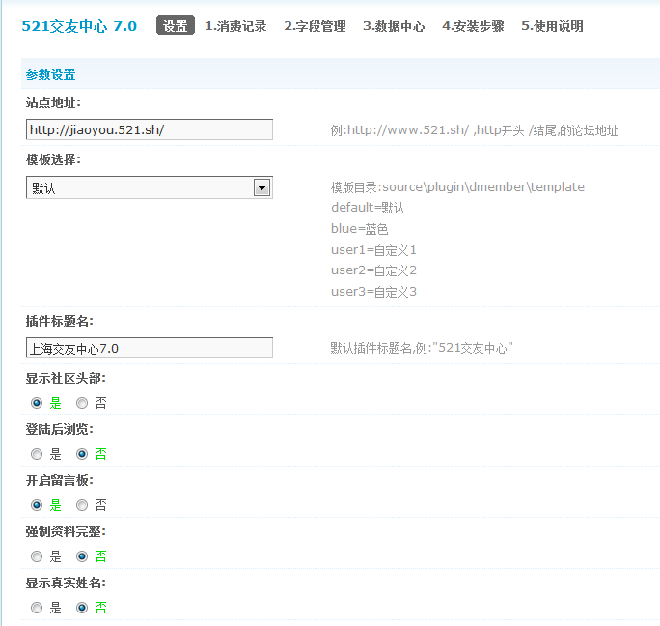Open the 2.字段管理 tab
This screenshot has height=626, width=660.
(x=315, y=26)
